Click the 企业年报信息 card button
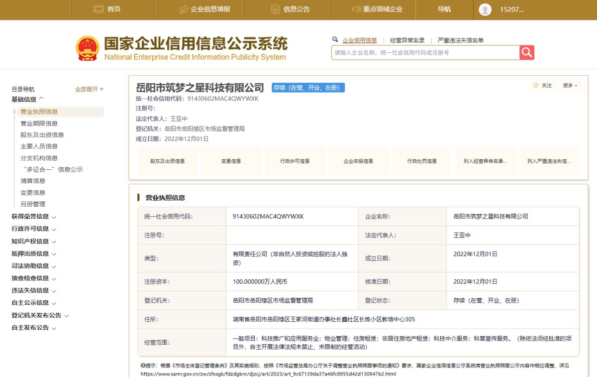The width and height of the screenshot is (597, 377). [x=358, y=161]
